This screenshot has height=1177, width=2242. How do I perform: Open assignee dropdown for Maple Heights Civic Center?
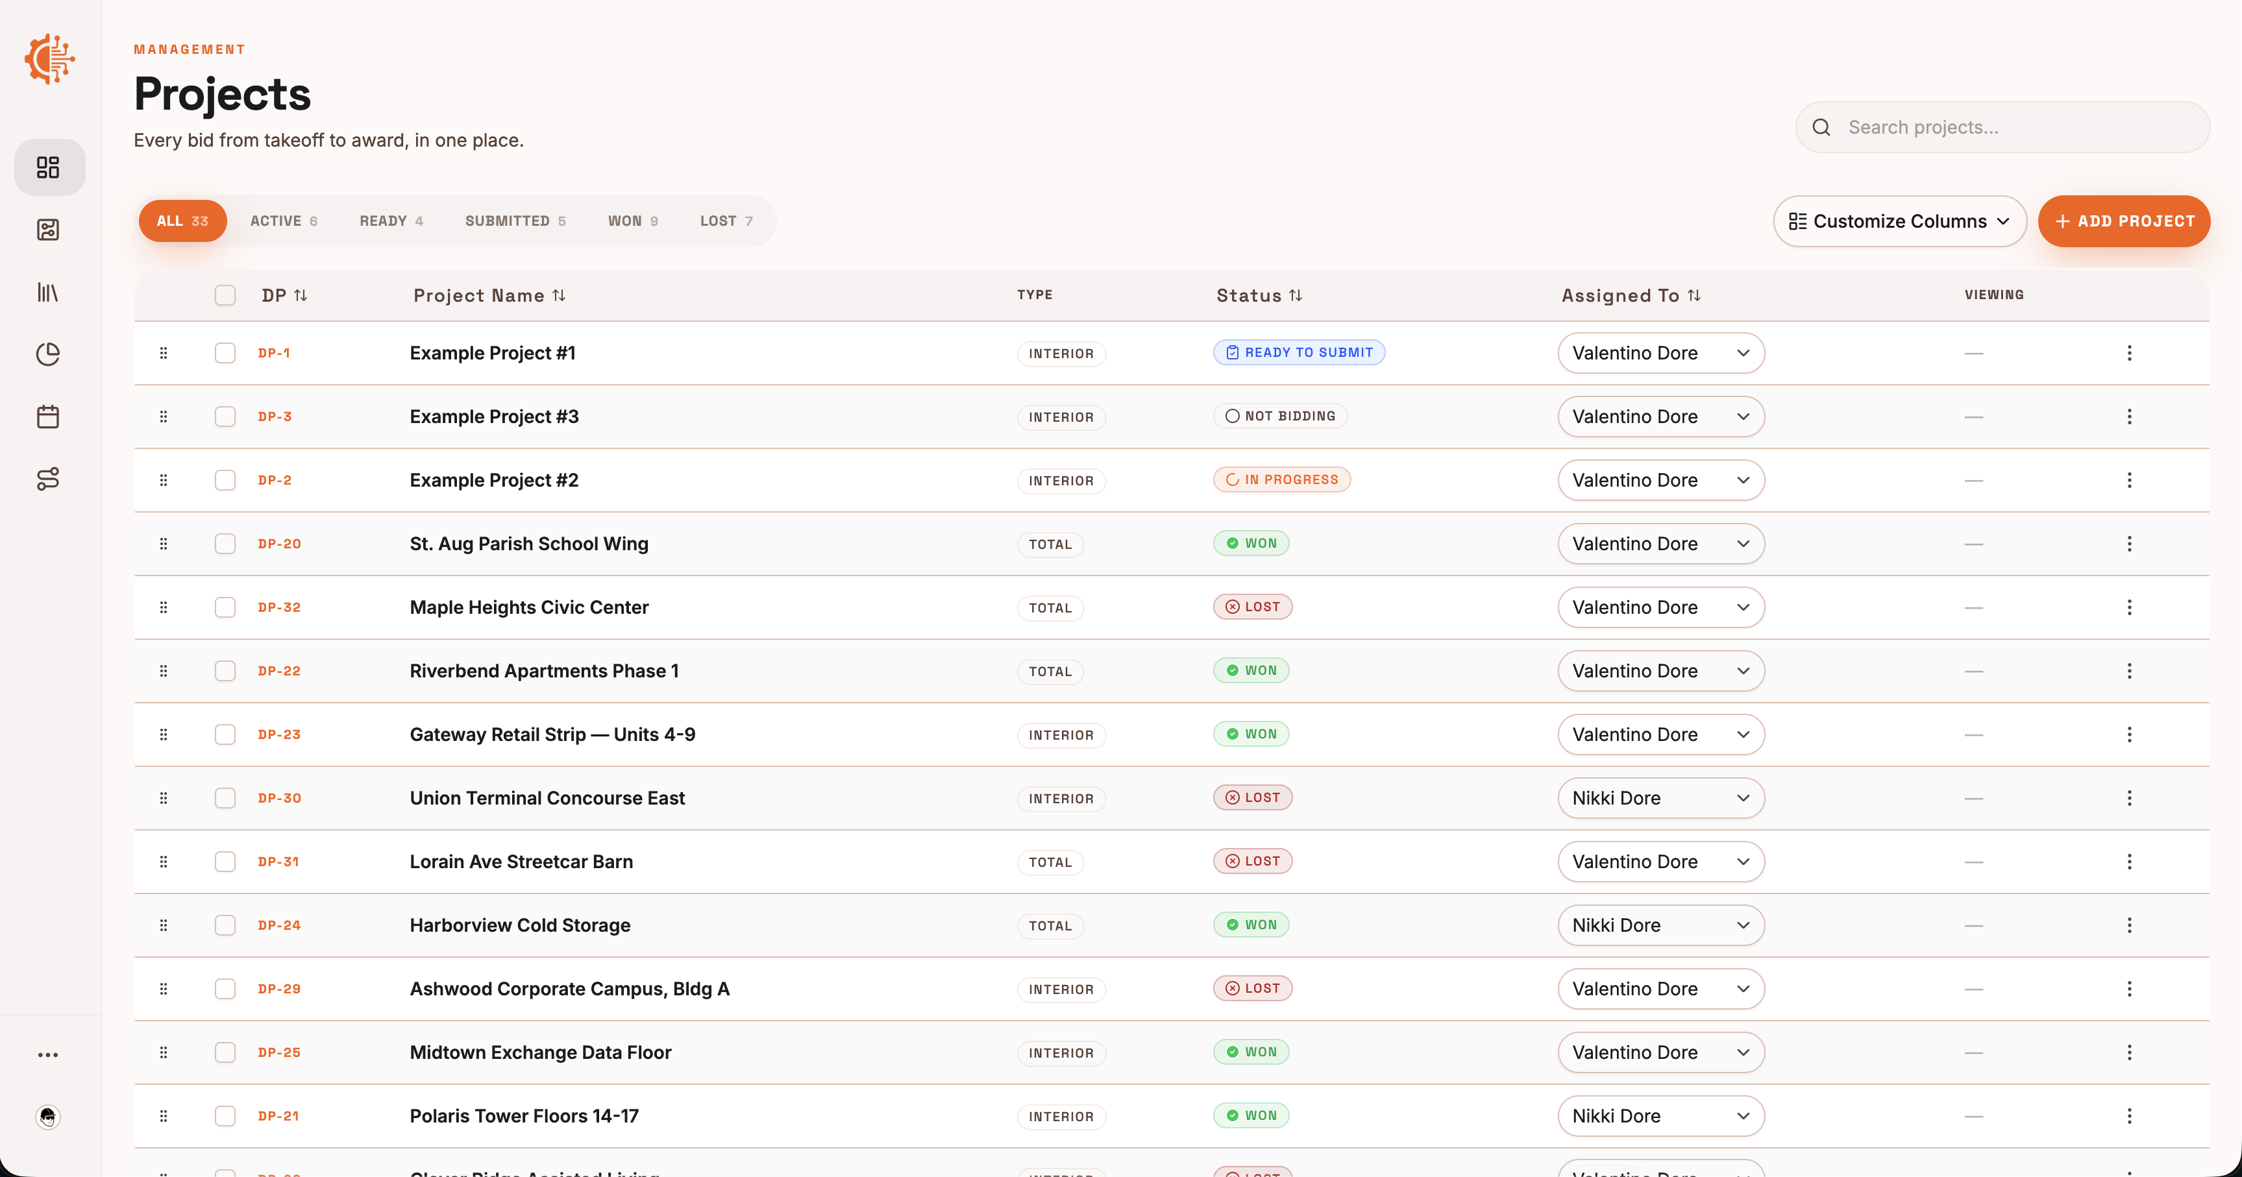(x=1660, y=607)
